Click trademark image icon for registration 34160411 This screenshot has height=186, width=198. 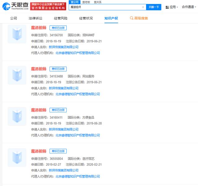[17, 116]
